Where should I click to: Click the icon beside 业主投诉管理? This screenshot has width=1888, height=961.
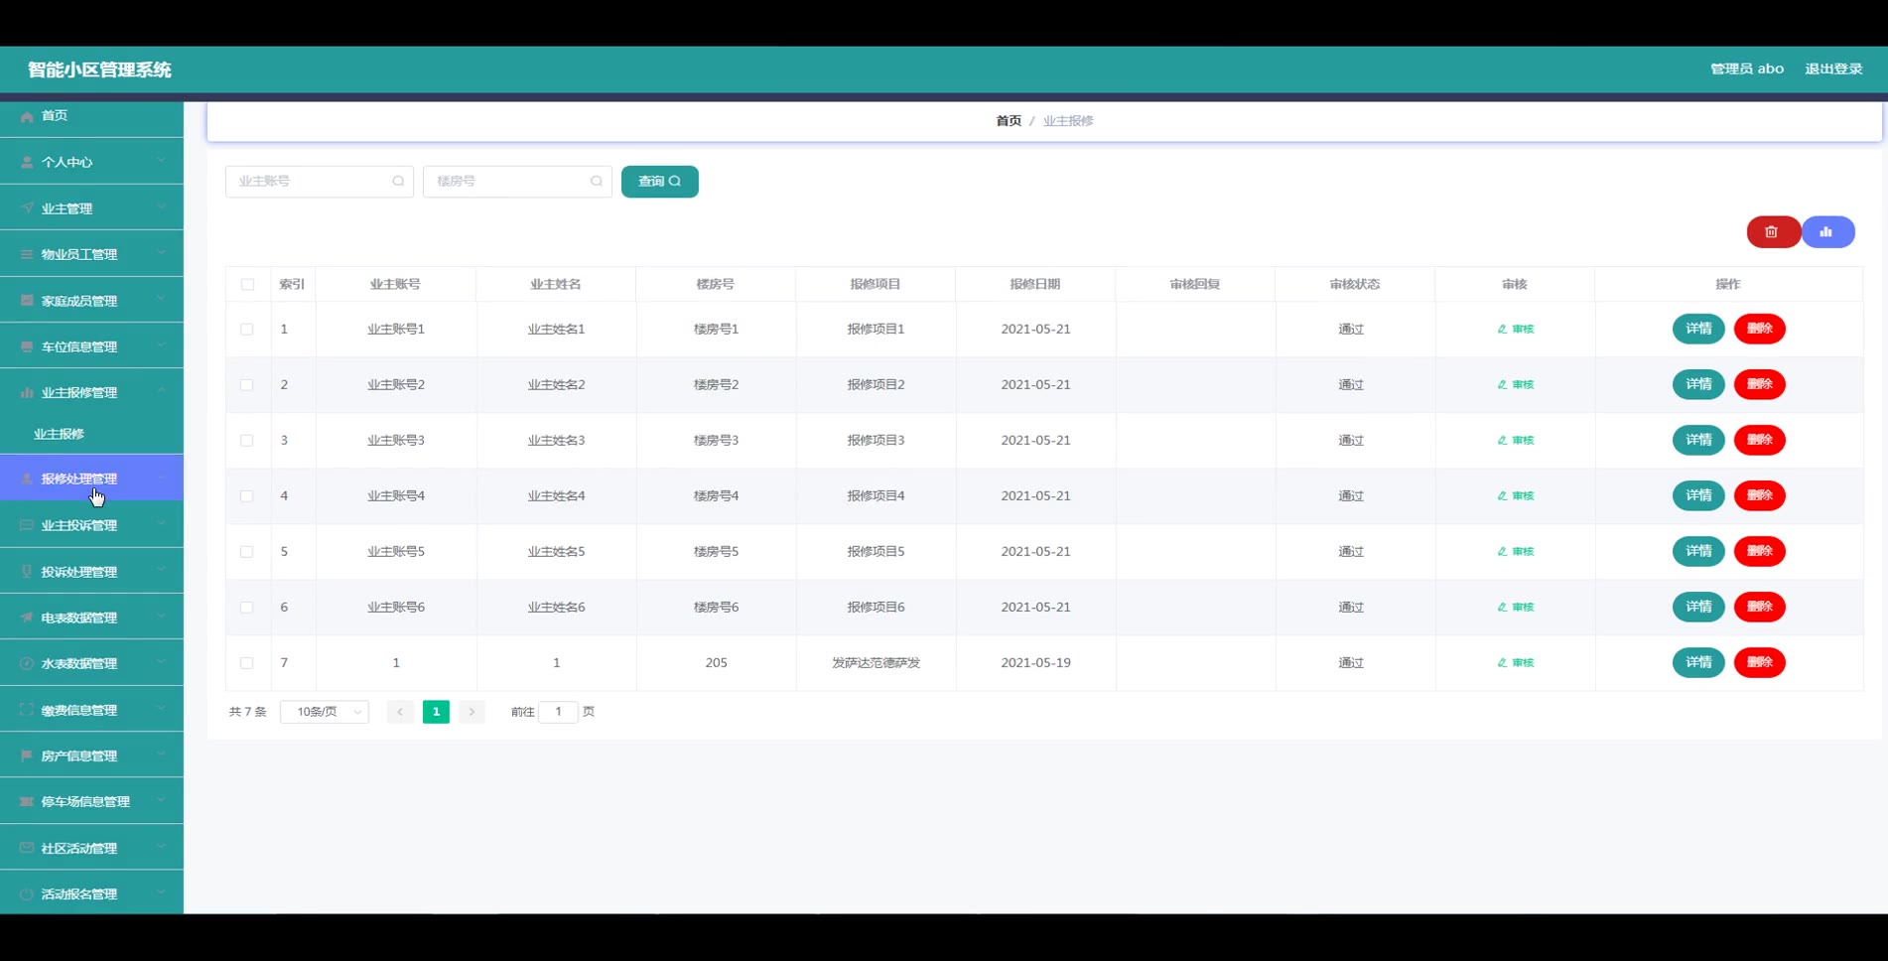point(27,525)
